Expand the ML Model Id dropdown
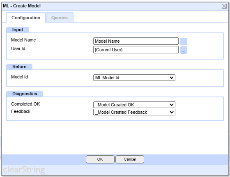Image resolution: width=230 pixels, height=177 pixels. click(134, 78)
